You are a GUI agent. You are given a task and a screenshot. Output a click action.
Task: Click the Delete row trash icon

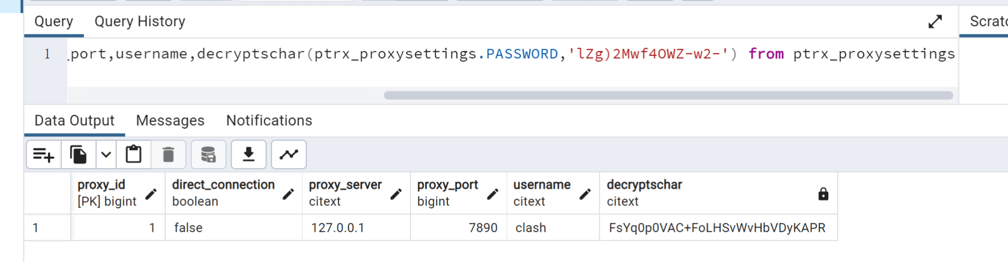coord(168,155)
